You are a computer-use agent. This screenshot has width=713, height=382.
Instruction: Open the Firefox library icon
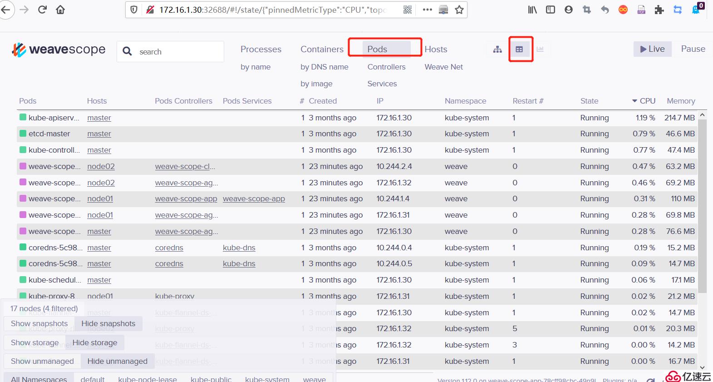[x=532, y=10]
